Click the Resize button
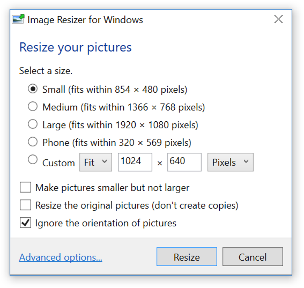Image resolution: width=304 pixels, height=288 pixels. click(186, 257)
